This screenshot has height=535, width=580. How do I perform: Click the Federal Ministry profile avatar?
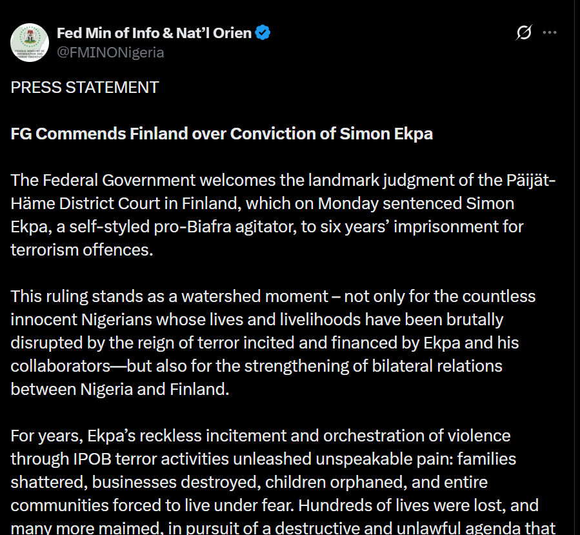click(x=30, y=43)
